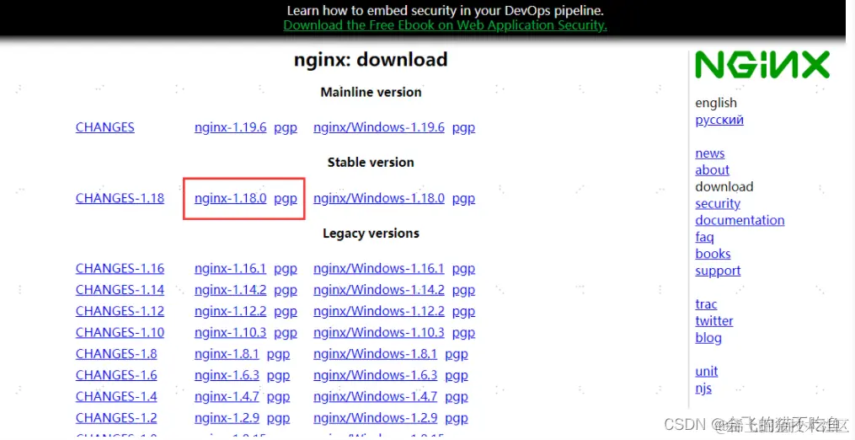
Task: Download nginx-1.4.7 source
Action: coord(227,396)
